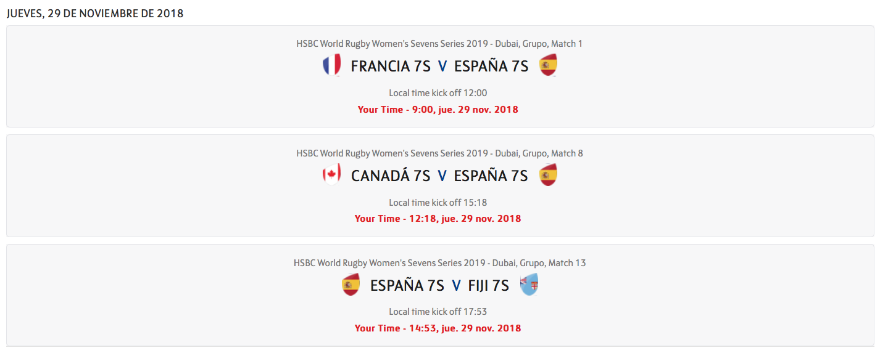880x353 pixels.
Task: Click the Spain flag icon in Match 1
Action: pyautogui.click(x=548, y=65)
